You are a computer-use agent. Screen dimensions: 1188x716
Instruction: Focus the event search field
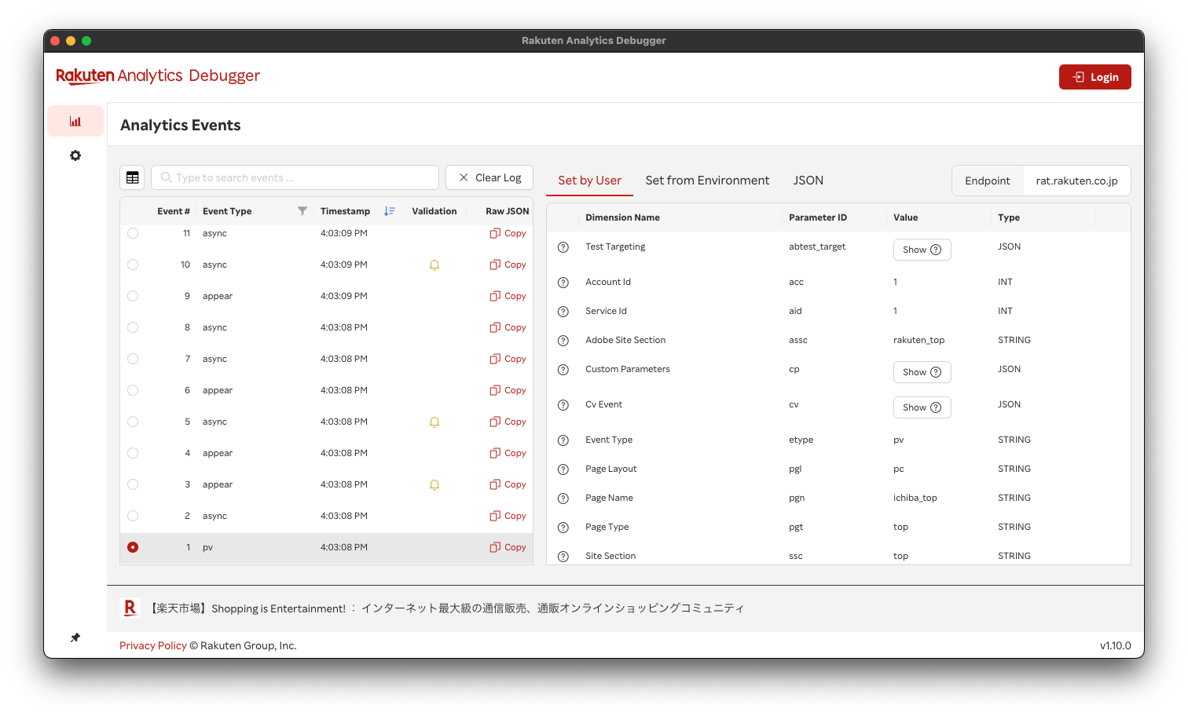click(295, 177)
